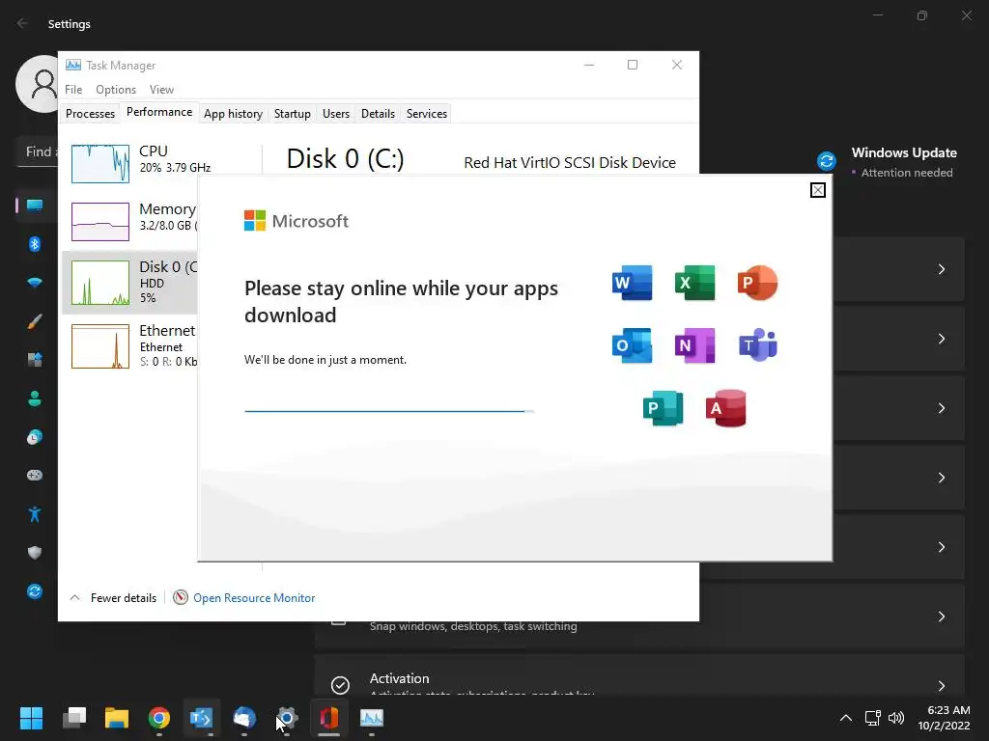Open Bluetooth & devices in Settings sidebar
Viewport: 989px width, 741px height.
35,244
